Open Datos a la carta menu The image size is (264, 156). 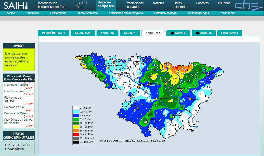pyautogui.click(x=180, y=5)
